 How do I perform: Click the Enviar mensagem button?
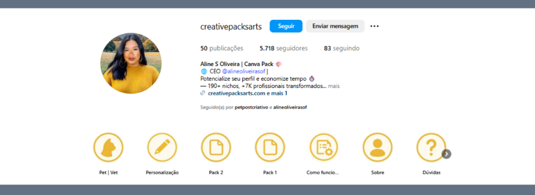(x=335, y=26)
